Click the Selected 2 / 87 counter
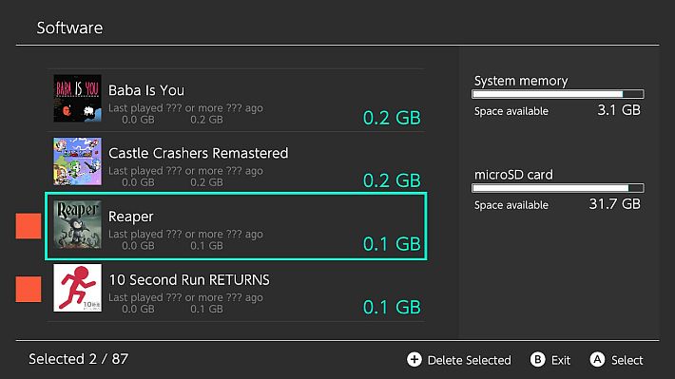 click(x=79, y=359)
